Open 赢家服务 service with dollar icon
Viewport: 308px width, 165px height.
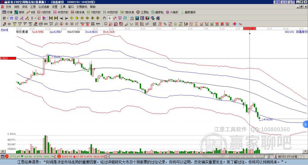tap(188, 12)
